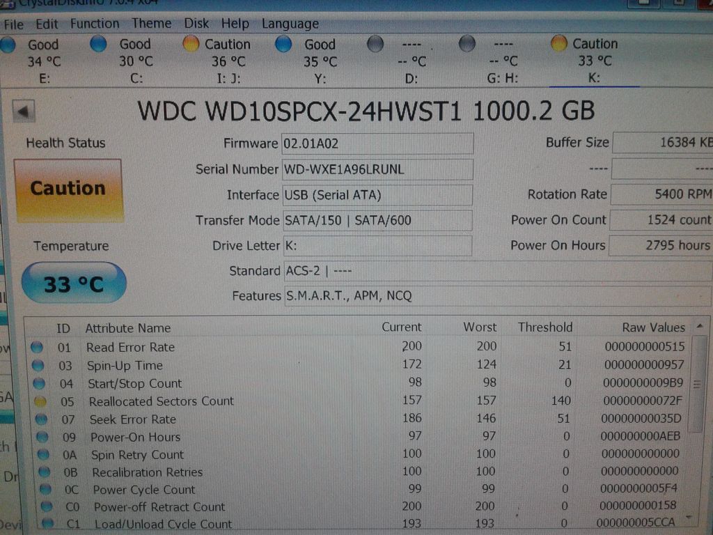Click the Standard field ACS-2

tap(498, 271)
